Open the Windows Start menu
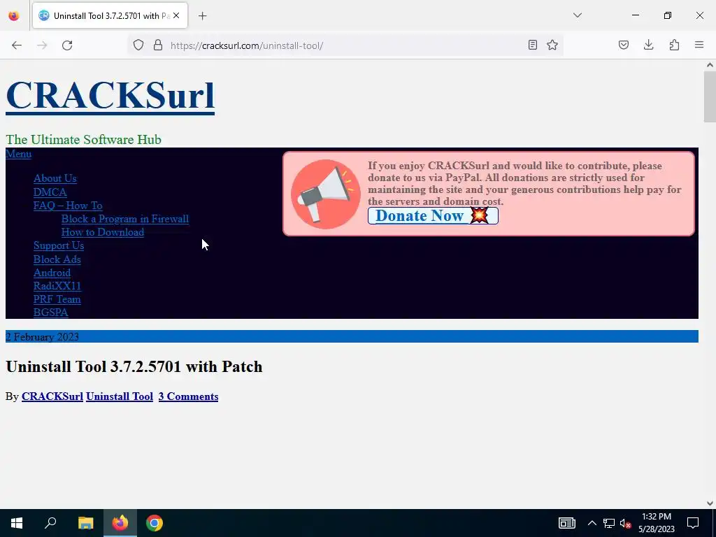The width and height of the screenshot is (716, 537). [x=17, y=523]
